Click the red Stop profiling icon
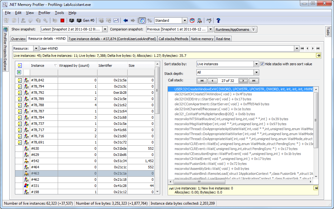 63,20
